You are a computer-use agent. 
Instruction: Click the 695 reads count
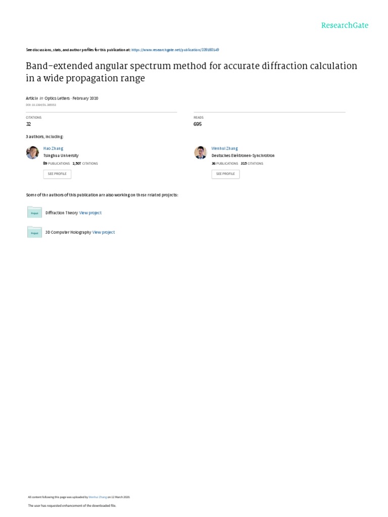click(198, 124)
